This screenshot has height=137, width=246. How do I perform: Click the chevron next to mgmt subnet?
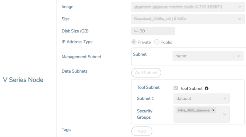tap(238, 56)
